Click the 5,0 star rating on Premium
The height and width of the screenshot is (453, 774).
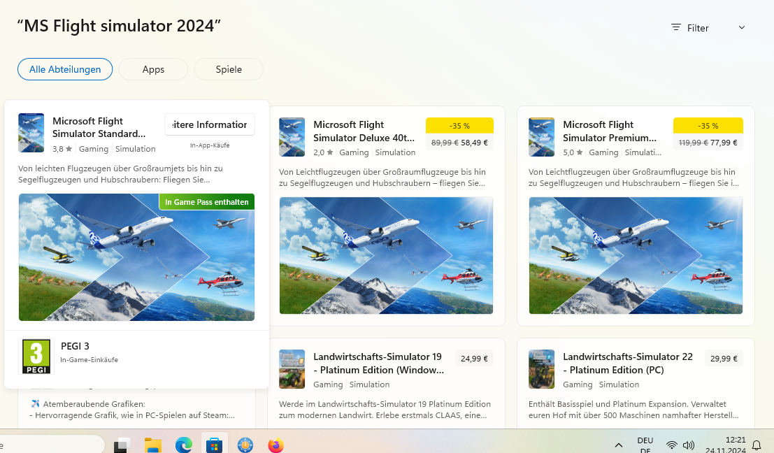tap(573, 152)
